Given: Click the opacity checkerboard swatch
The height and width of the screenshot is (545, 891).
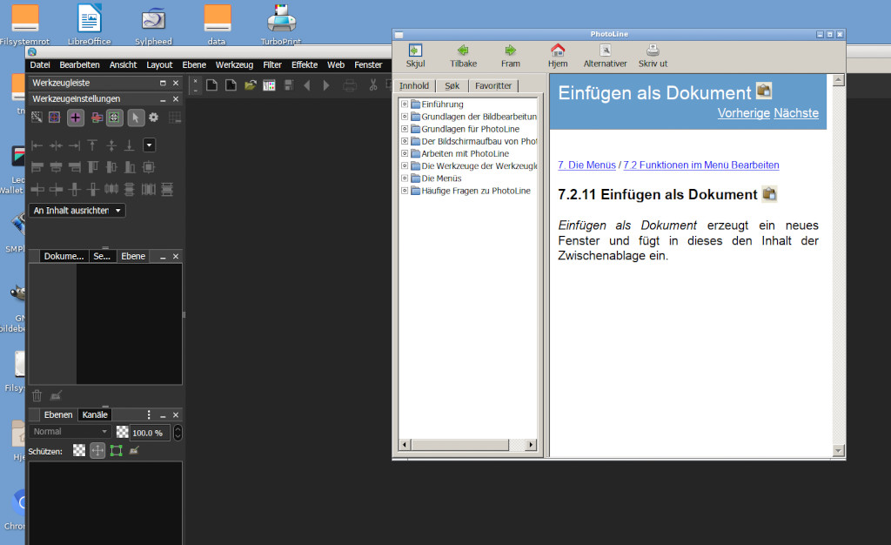Looking at the screenshot, I should 122,432.
